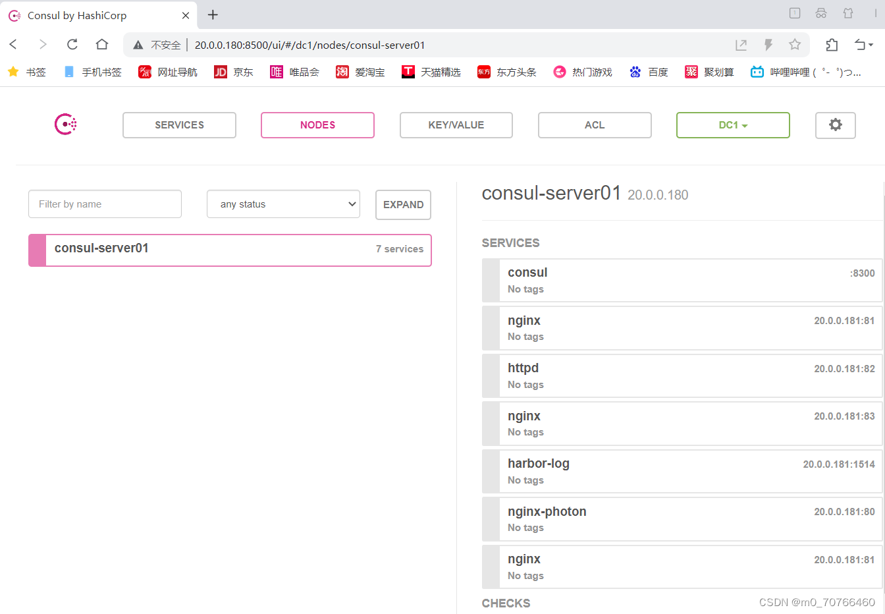This screenshot has width=885, height=614.
Task: Open the DC1 datacenter dropdown
Action: (x=733, y=125)
